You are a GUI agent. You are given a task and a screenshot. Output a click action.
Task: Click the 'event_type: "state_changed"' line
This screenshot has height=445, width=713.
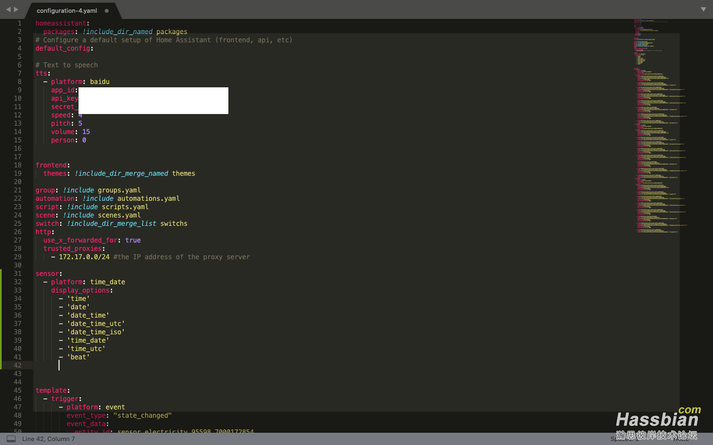[119, 416]
